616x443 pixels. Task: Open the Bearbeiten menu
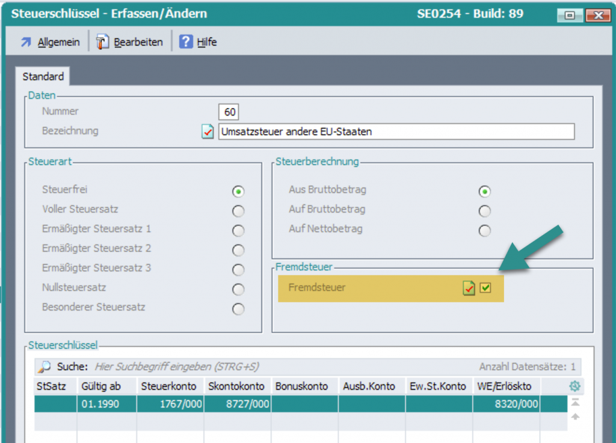pyautogui.click(x=138, y=42)
